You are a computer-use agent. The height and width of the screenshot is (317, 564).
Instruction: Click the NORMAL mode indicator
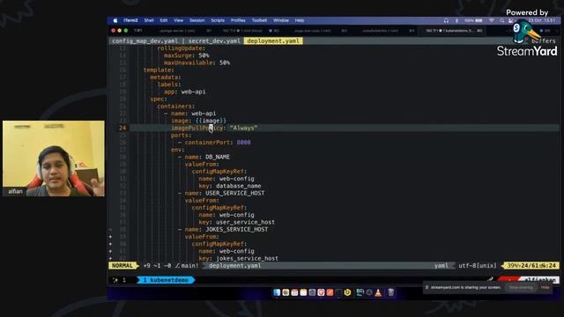coord(122,266)
